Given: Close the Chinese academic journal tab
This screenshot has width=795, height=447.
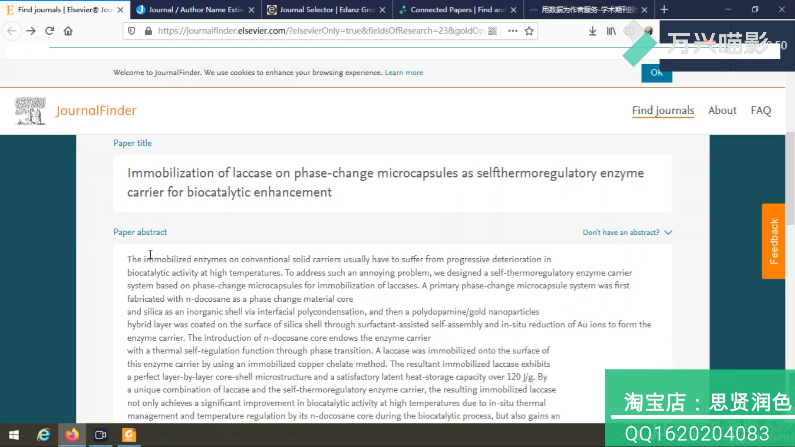Looking at the screenshot, I should tap(644, 10).
